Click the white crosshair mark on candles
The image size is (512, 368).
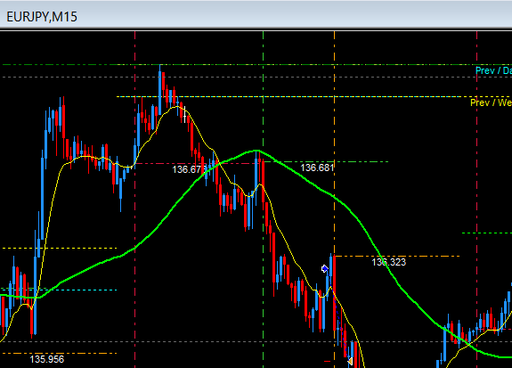[x=185, y=114]
